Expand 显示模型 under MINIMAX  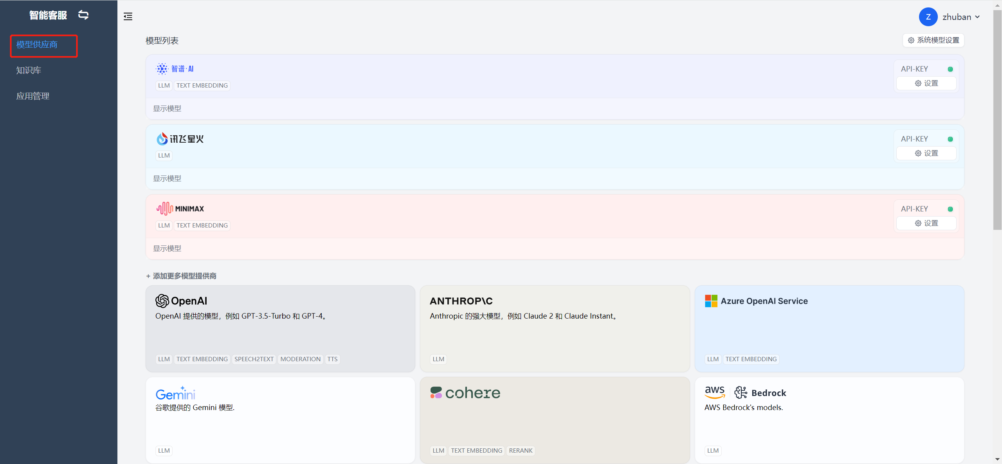(x=167, y=249)
